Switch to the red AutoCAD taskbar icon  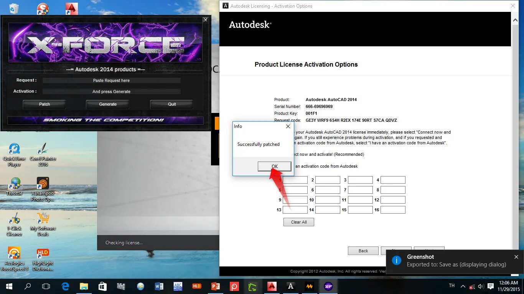coord(272,286)
